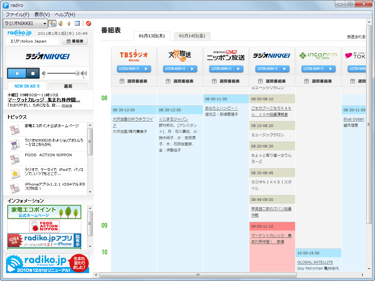Open 週間番組表 for InterFM

coord(318,81)
